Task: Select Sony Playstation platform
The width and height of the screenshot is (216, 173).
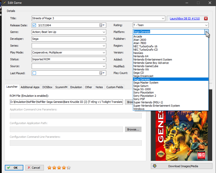Action: pos(171,92)
